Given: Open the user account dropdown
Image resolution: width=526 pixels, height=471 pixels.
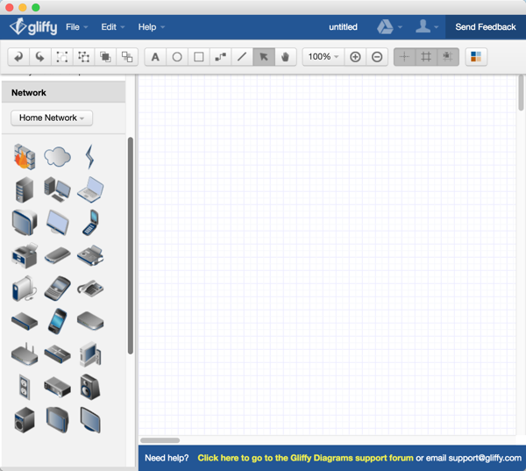Looking at the screenshot, I should tap(427, 27).
